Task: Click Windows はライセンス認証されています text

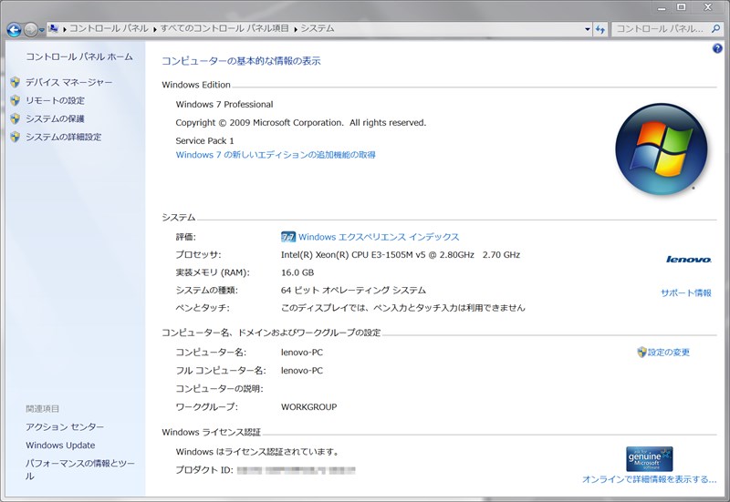Action: (257, 452)
